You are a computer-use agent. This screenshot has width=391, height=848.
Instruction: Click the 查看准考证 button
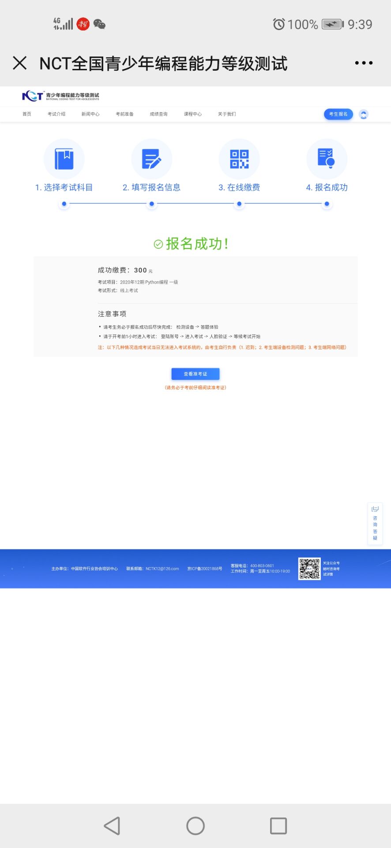tap(195, 374)
